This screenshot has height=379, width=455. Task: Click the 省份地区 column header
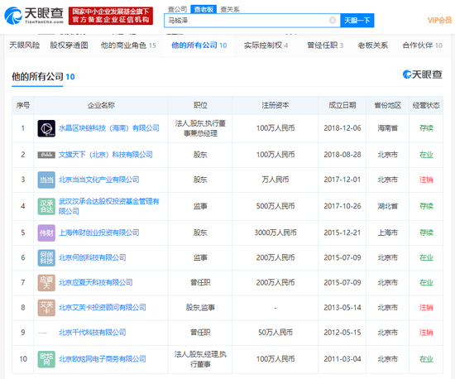388,105
